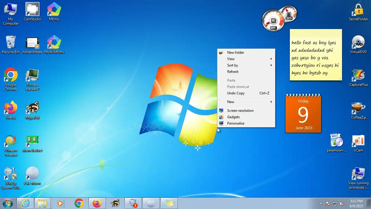Expand the New submenu
Screen dimensions: 371x209
pos(246,102)
